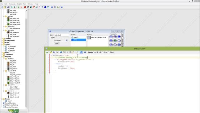Run the game with green play arrow
Image resolution: width=200 pixels, height=113 pixels.
18,7
